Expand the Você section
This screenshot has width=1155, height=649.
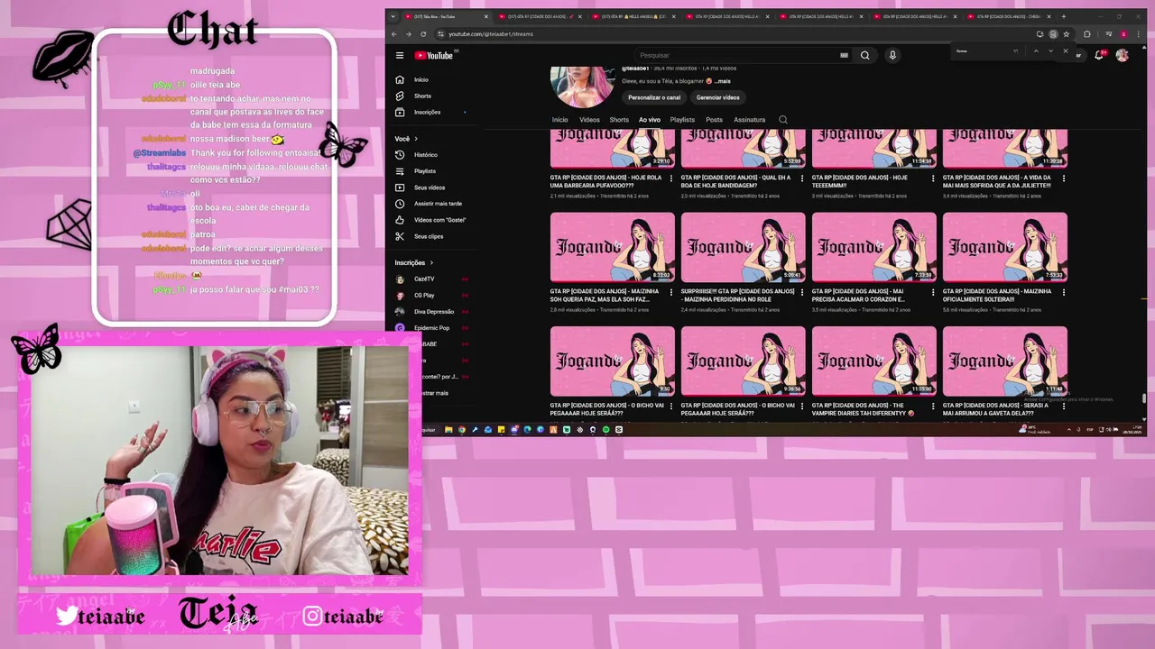pyautogui.click(x=406, y=139)
